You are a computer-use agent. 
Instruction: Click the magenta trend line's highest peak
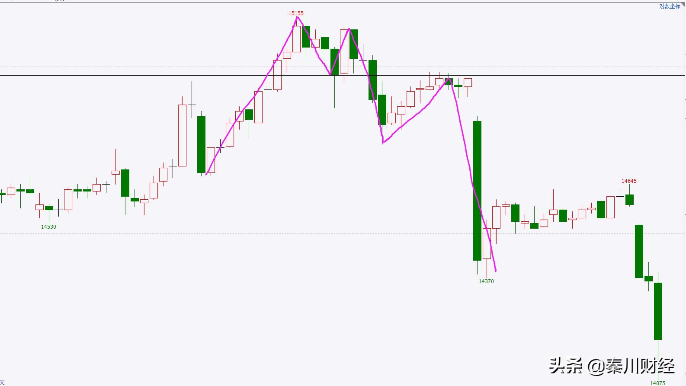click(297, 17)
